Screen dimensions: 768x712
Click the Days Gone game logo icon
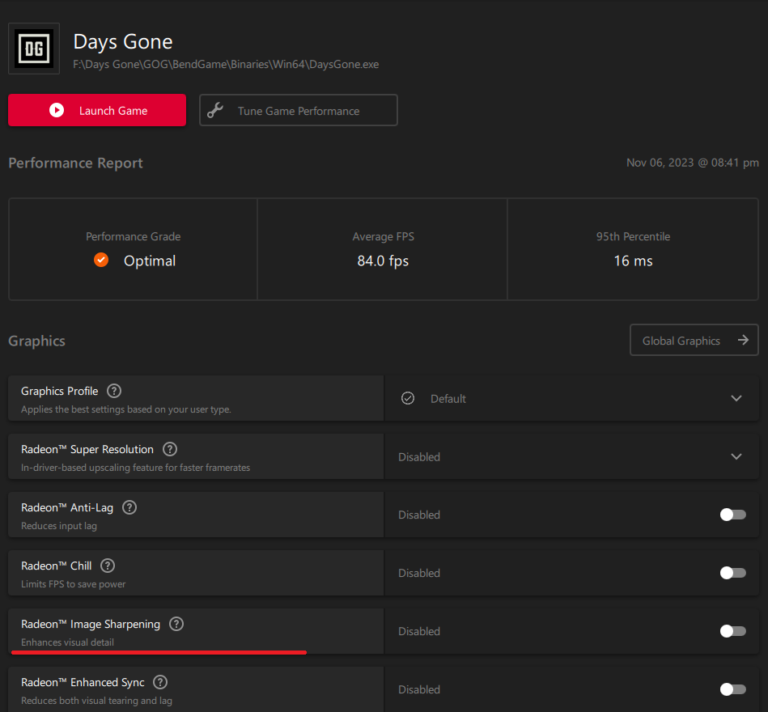34,49
